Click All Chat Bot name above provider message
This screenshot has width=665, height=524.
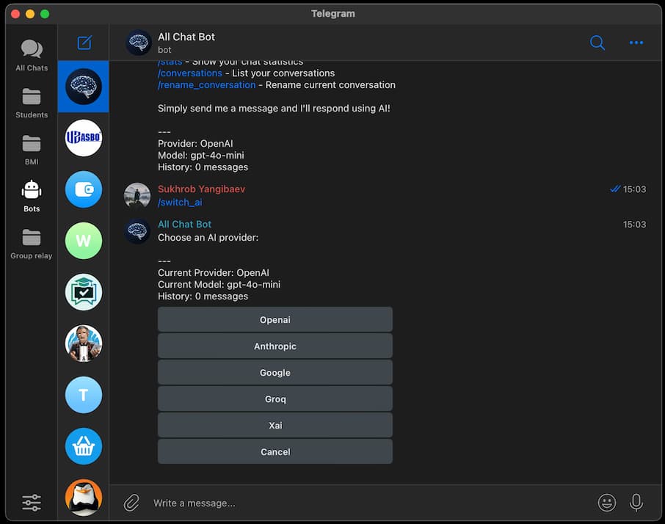(184, 225)
